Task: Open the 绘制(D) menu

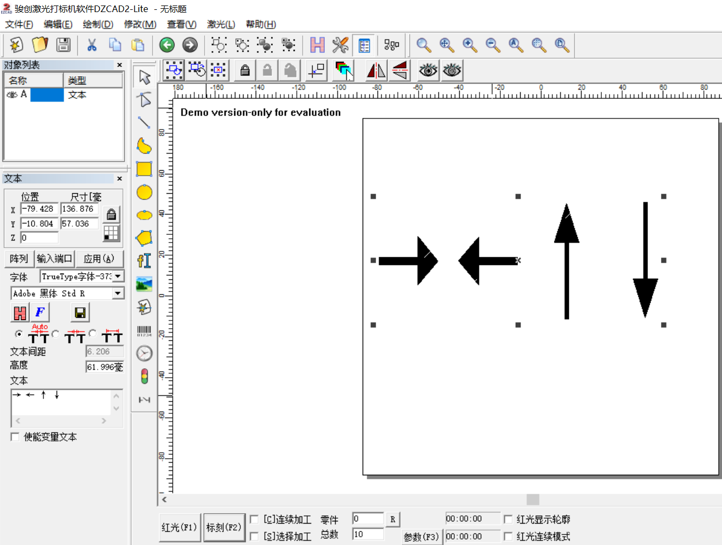Action: click(x=98, y=24)
